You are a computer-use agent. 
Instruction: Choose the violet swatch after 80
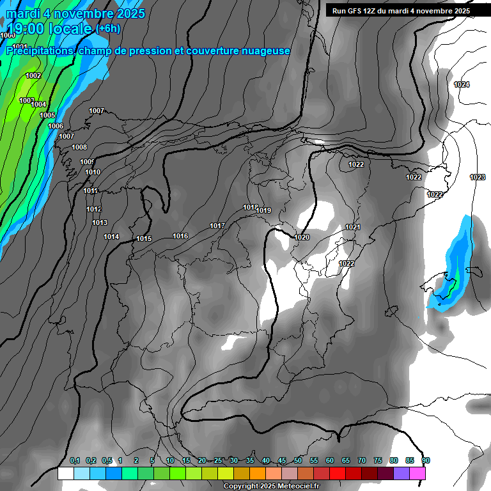pos(401,473)
